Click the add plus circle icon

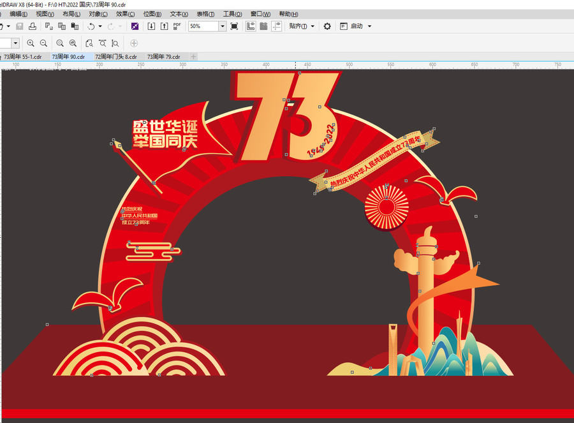(134, 43)
